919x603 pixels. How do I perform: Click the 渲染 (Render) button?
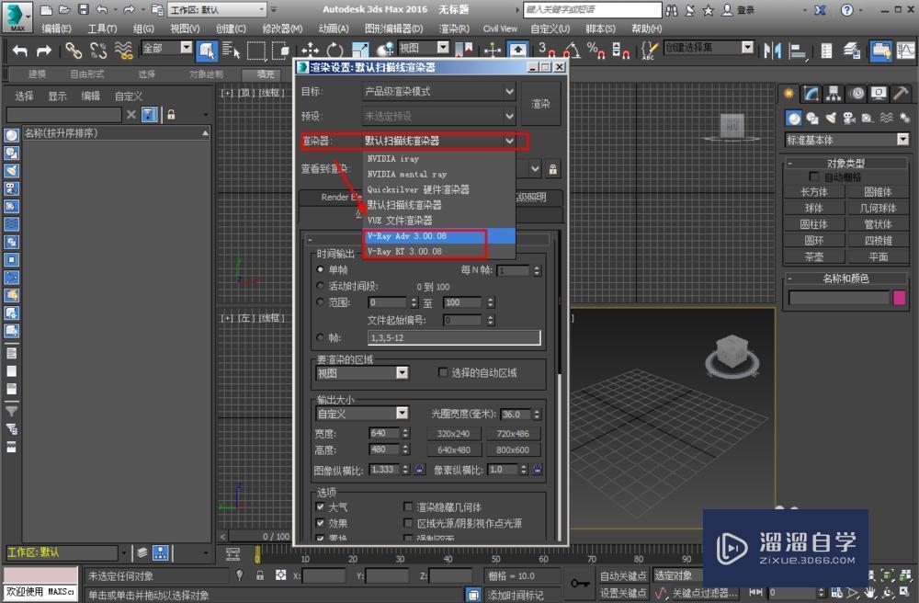pos(539,104)
